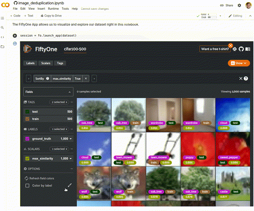The height and width of the screenshot is (211, 254).
Task: Click the True reverse value in SortBy
Action: click(x=77, y=78)
